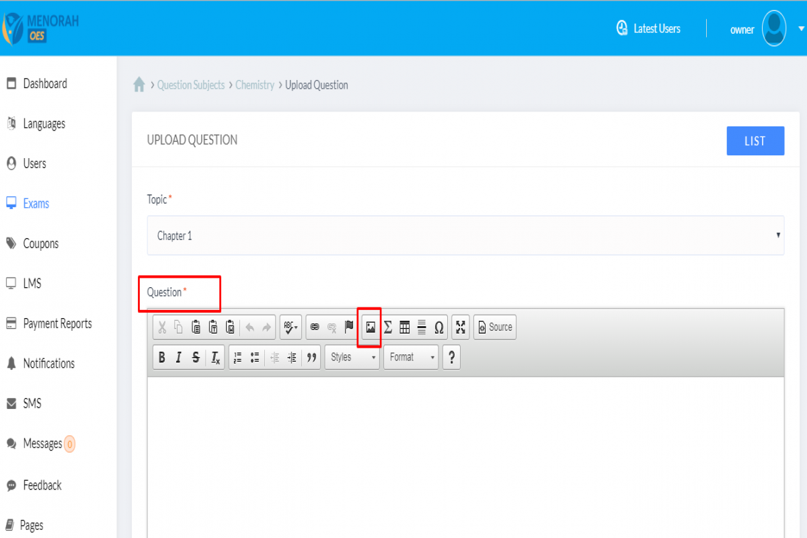Enable the numbered list

[x=237, y=357]
